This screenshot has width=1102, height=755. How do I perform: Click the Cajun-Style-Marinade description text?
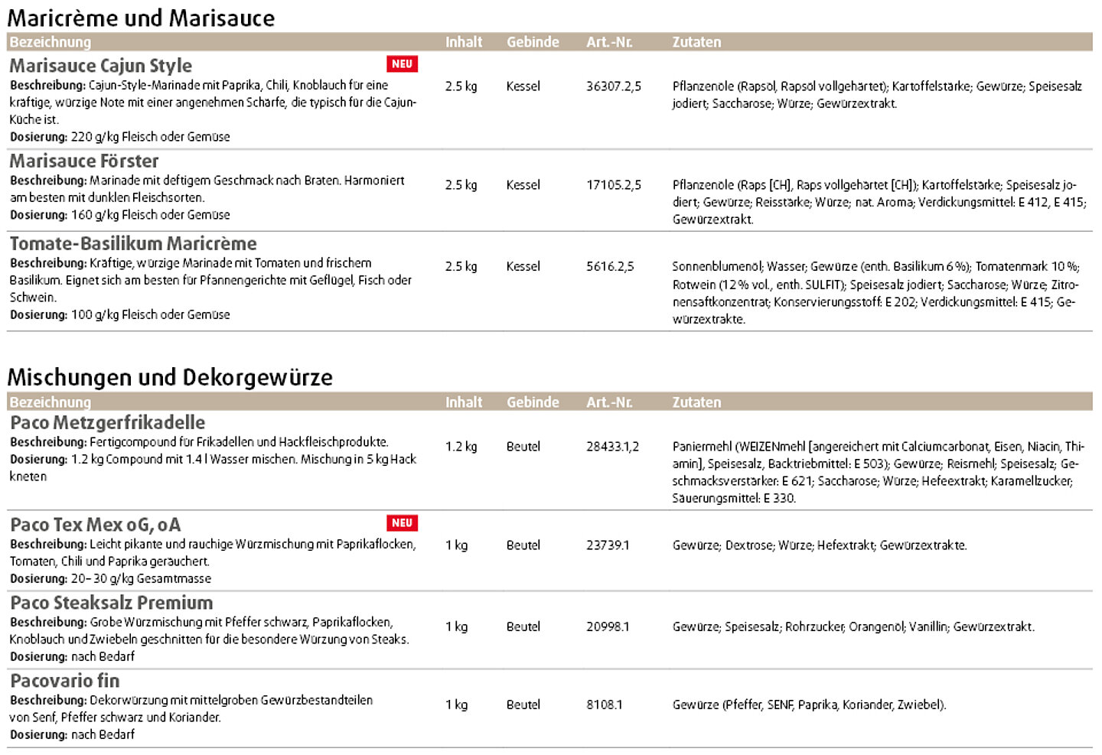coord(214,103)
